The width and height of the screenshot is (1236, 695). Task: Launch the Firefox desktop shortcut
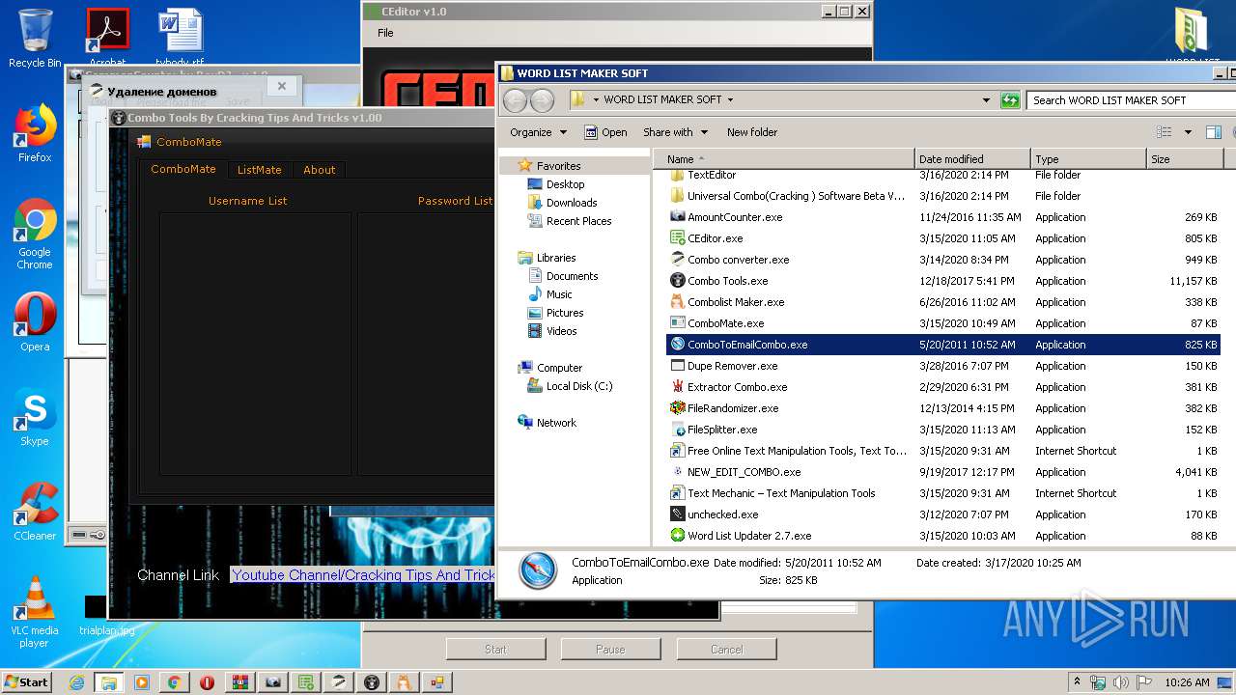tap(35, 134)
